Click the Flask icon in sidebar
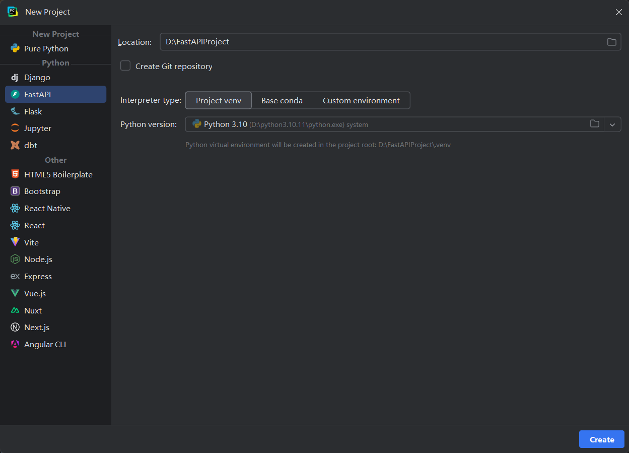This screenshot has width=629, height=453. point(15,111)
